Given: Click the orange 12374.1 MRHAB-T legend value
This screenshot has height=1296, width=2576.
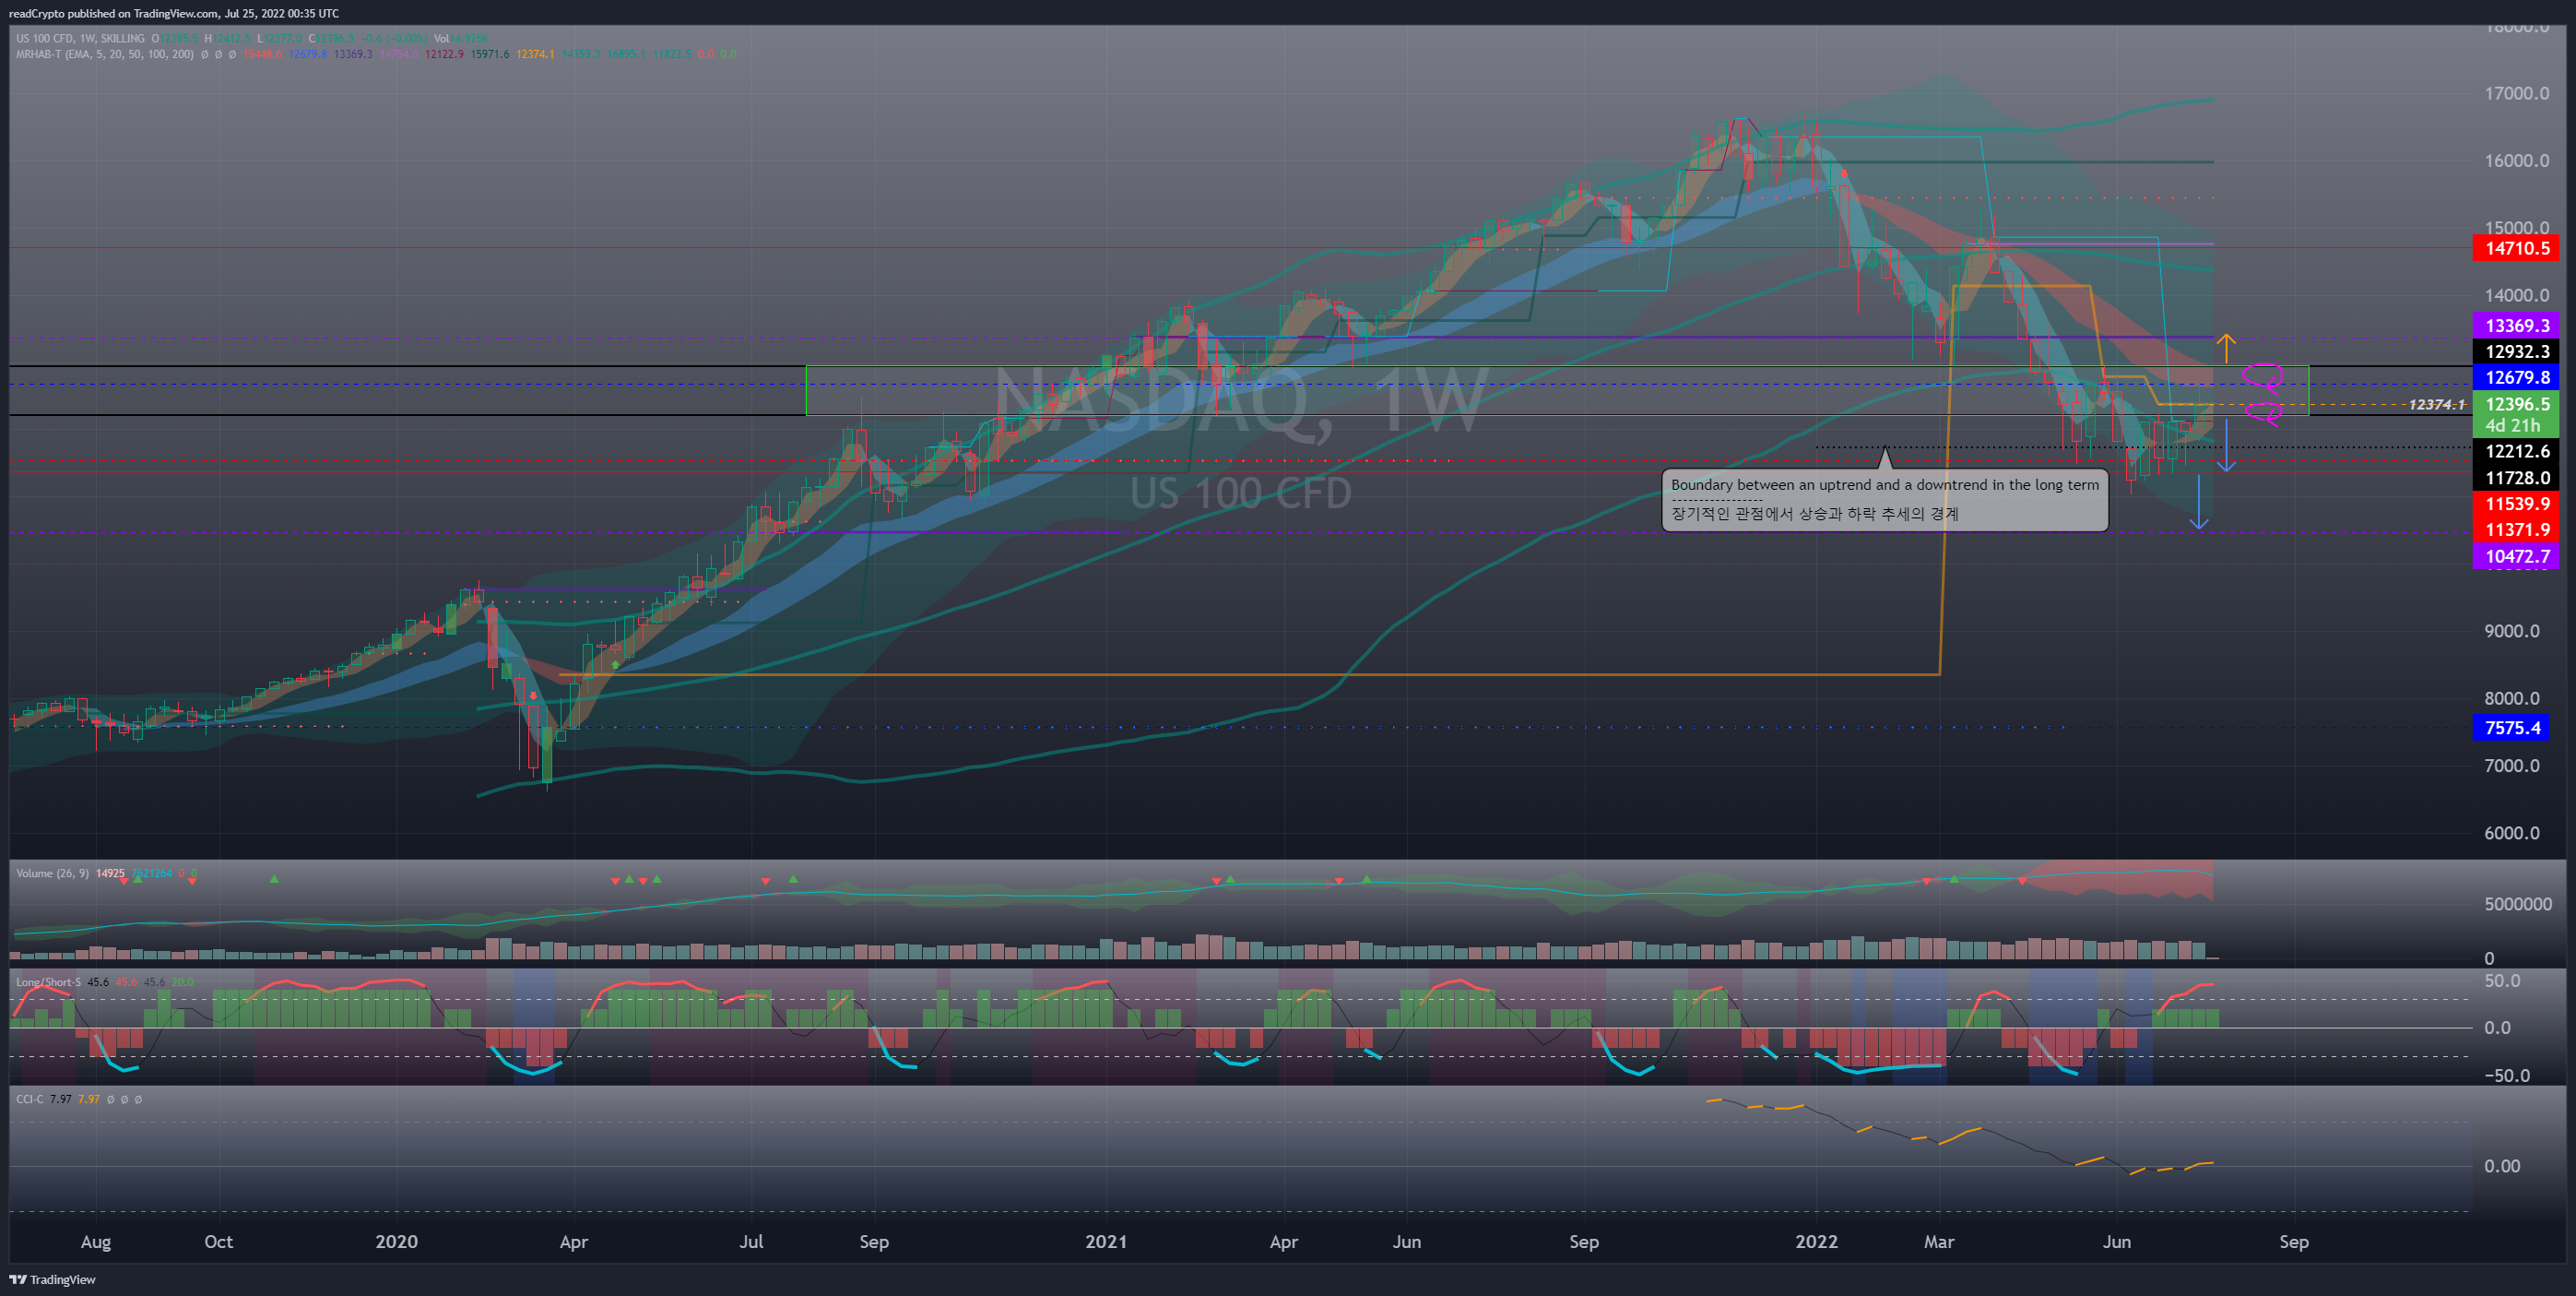Looking at the screenshot, I should coord(535,54).
